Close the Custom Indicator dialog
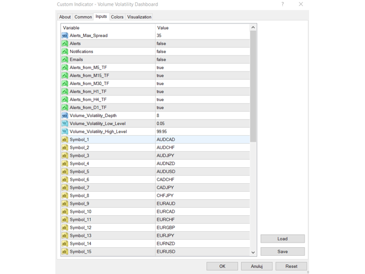This screenshot has width=365, height=274. (x=301, y=4)
